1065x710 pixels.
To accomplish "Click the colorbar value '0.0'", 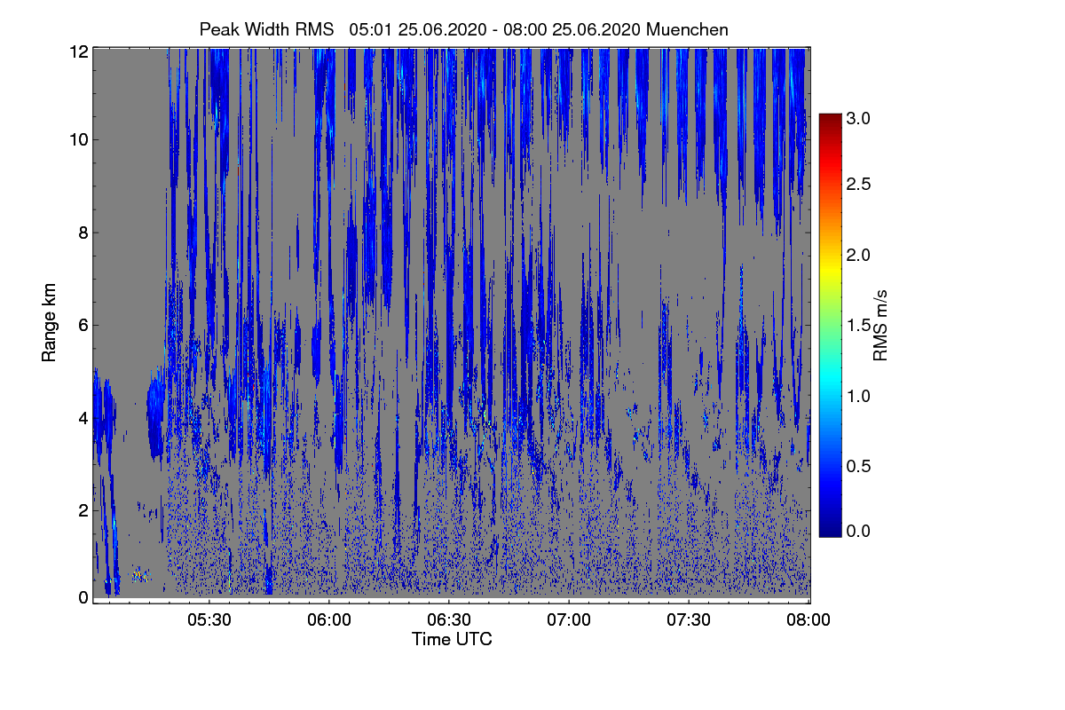I will click(857, 531).
